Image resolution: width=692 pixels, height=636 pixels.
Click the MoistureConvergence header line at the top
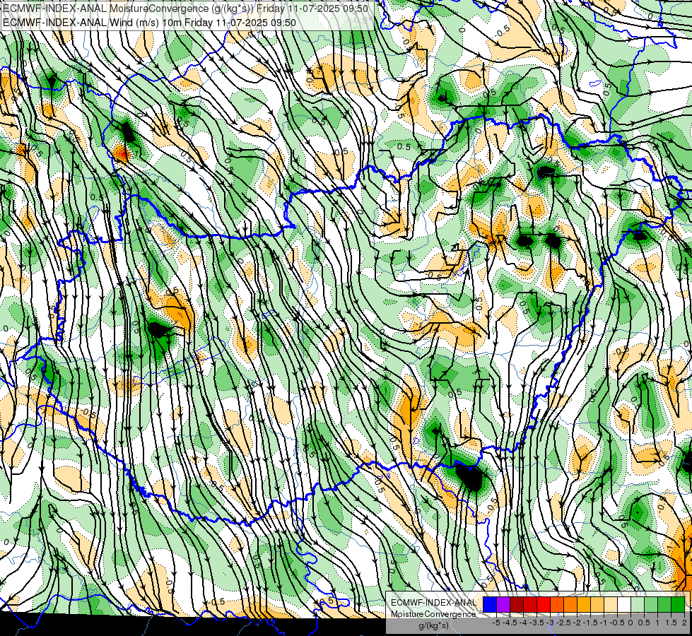pyautogui.click(x=185, y=8)
